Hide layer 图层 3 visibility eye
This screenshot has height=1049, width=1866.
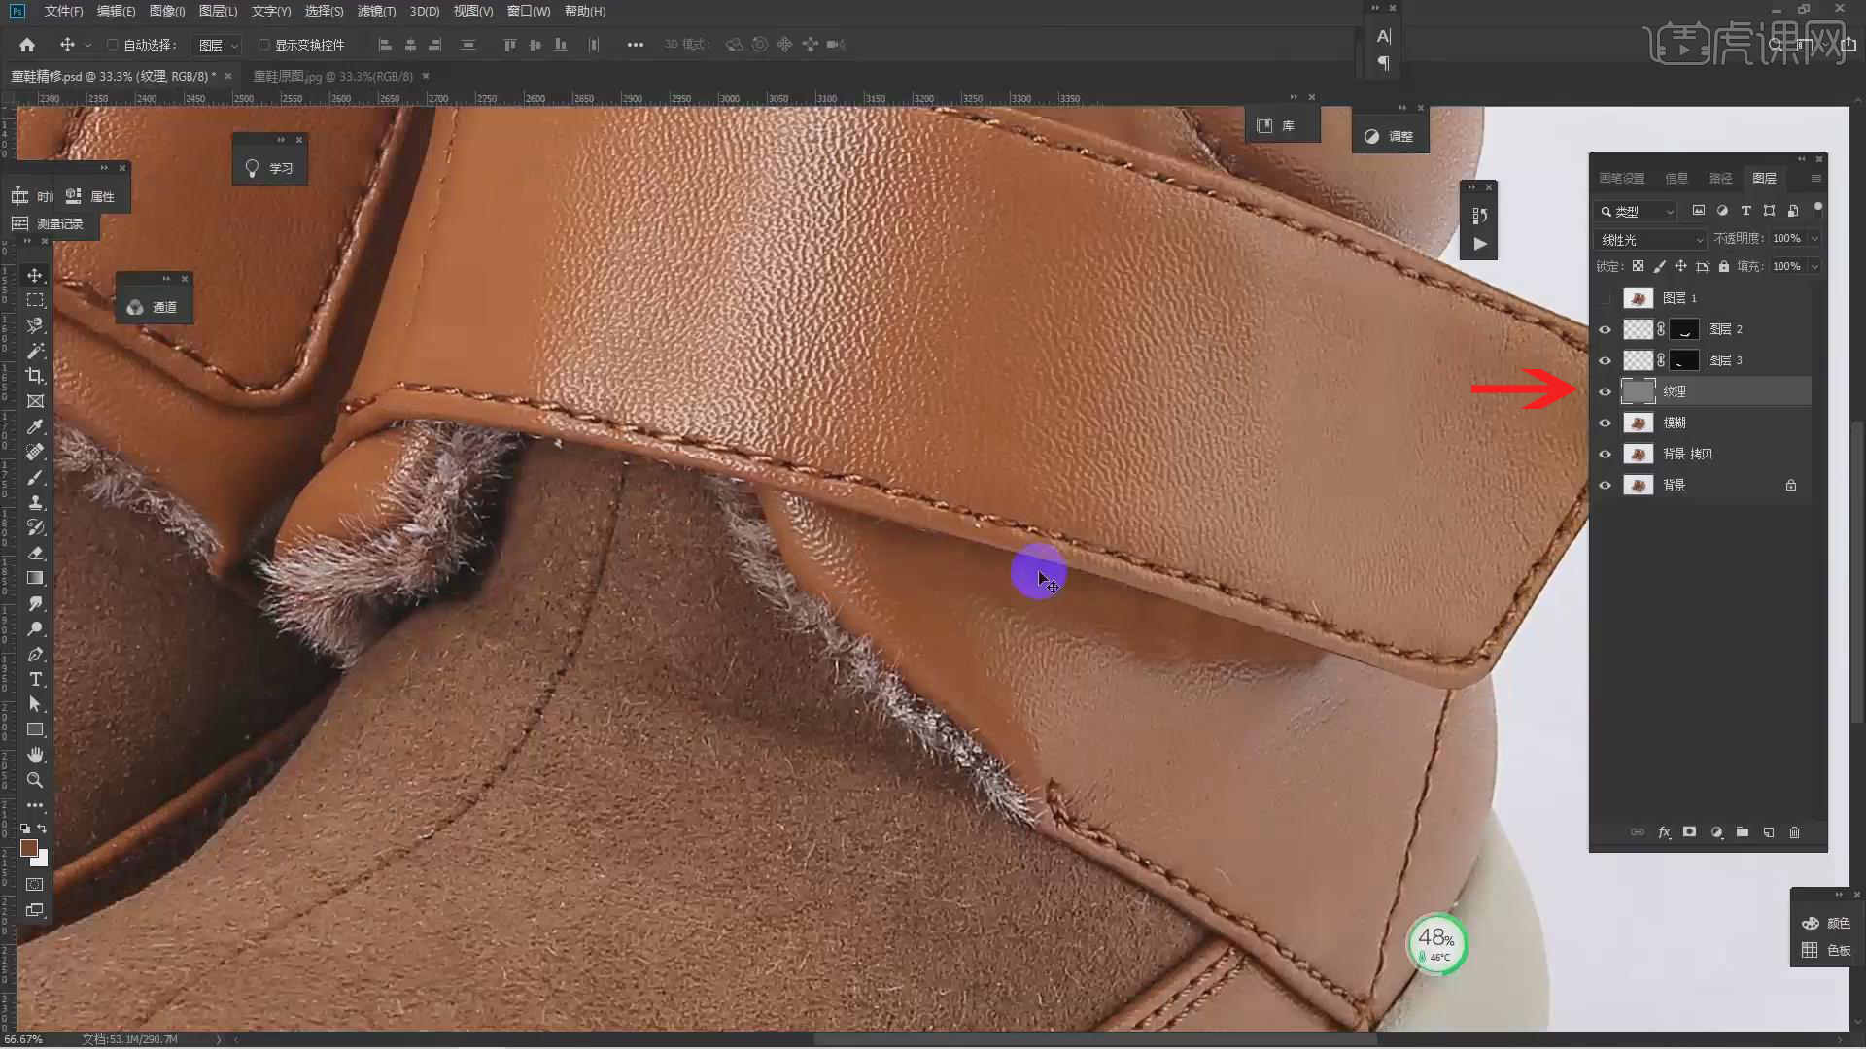click(x=1605, y=360)
